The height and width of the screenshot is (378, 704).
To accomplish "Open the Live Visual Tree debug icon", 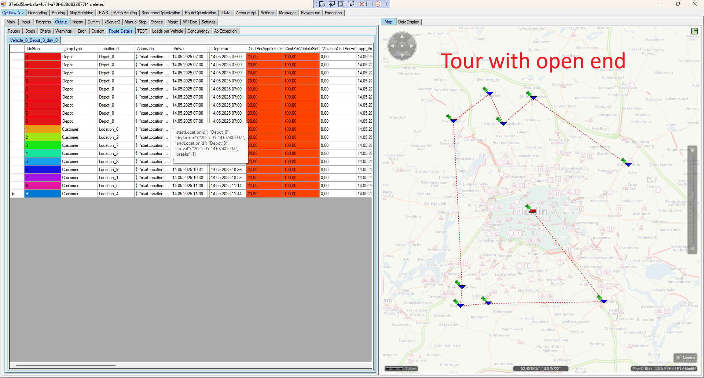I will pyautogui.click(x=322, y=4).
